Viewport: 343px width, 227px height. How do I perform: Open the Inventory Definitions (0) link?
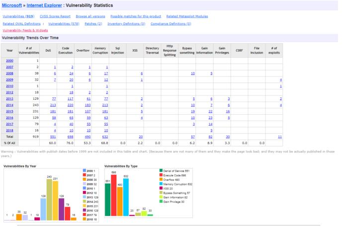click(126, 24)
